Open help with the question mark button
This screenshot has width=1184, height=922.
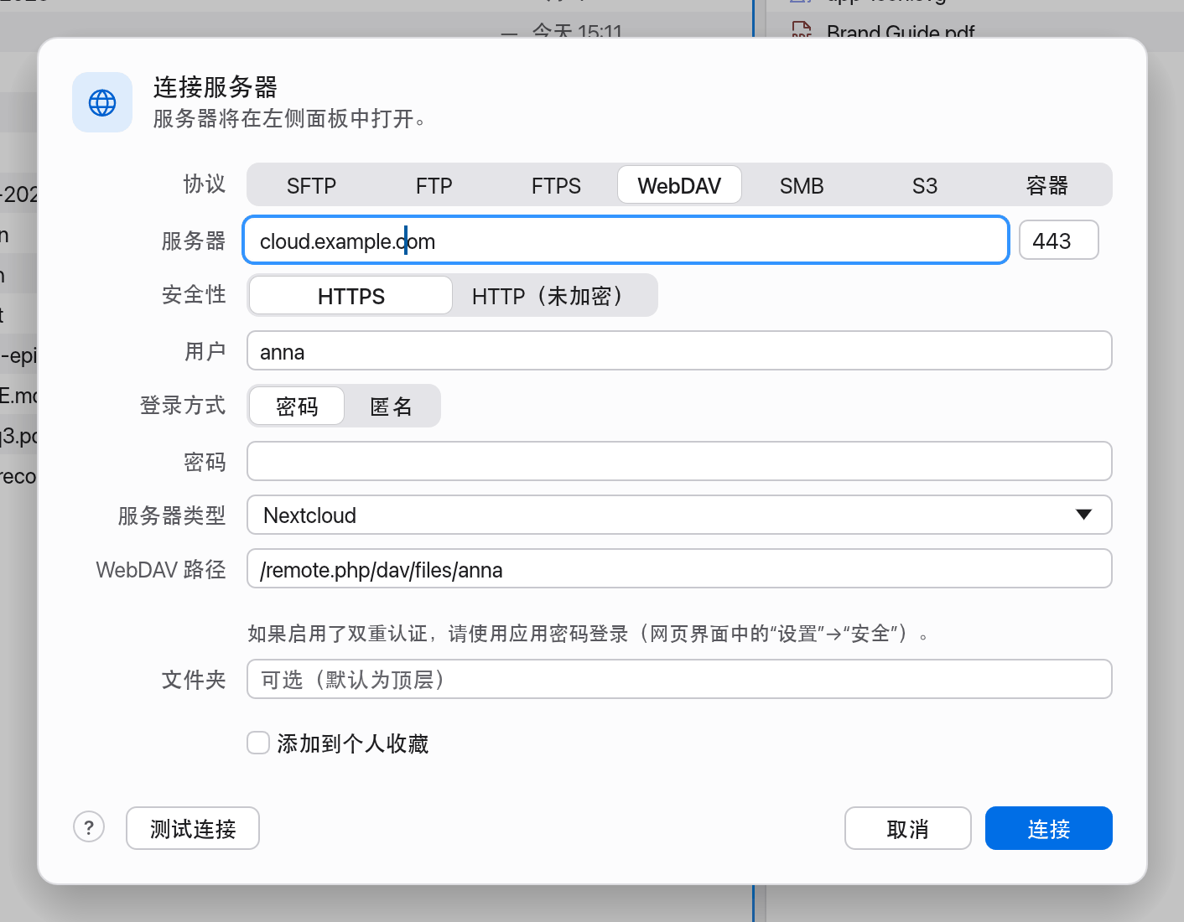[89, 827]
